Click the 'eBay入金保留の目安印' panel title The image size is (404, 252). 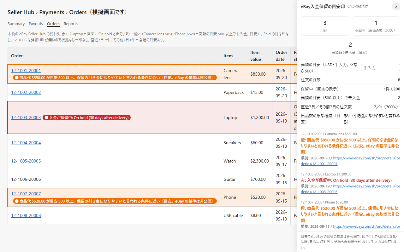323,7
